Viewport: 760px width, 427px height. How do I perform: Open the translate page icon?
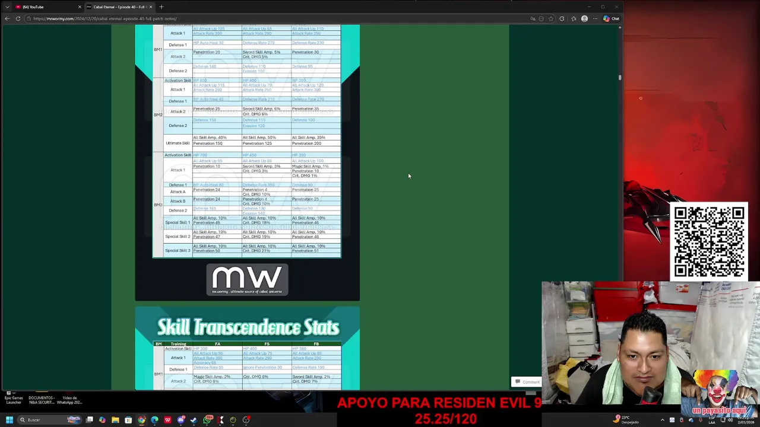(x=533, y=18)
